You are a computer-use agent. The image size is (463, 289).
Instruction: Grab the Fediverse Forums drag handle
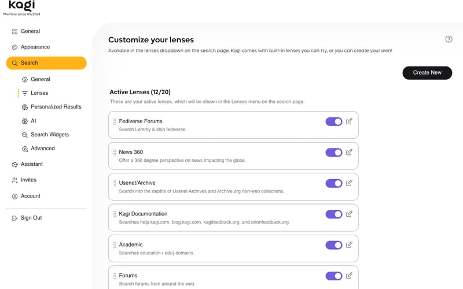[x=115, y=121]
